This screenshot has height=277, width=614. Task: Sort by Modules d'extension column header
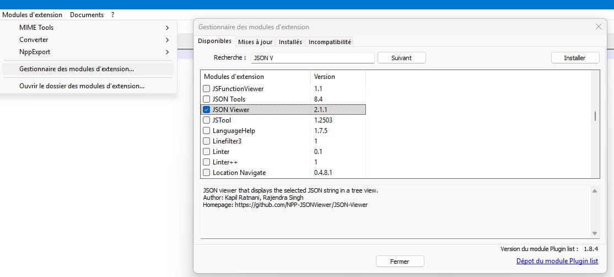pyautogui.click(x=255, y=77)
